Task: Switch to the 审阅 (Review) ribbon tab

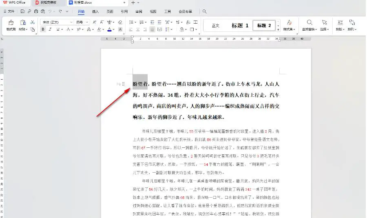Action: point(139,11)
